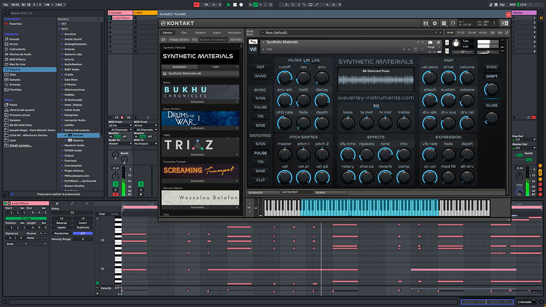The width and height of the screenshot is (546, 307).
Task: Open Kontakt workspace layout icon
Action: tap(444, 23)
